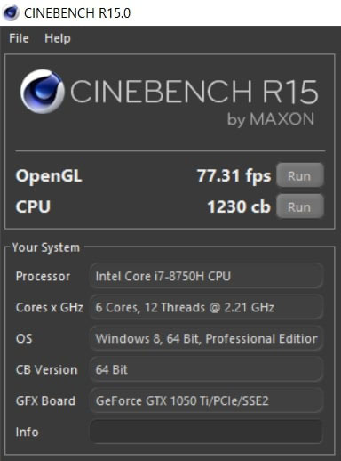
Task: Open the Help menu
Action: tap(58, 38)
